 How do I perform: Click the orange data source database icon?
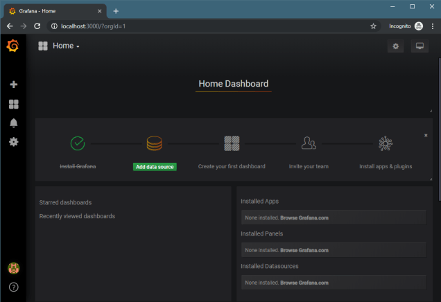pos(155,143)
